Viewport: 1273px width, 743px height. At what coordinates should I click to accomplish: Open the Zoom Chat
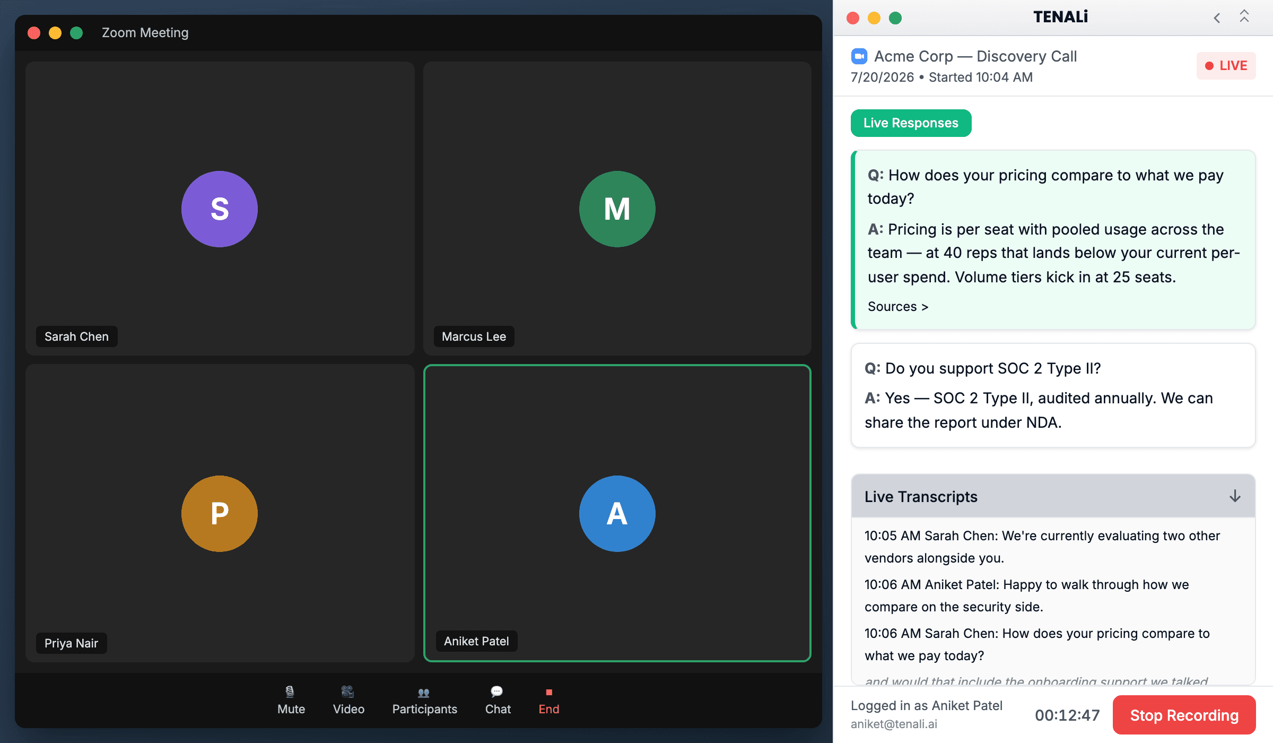point(498,701)
